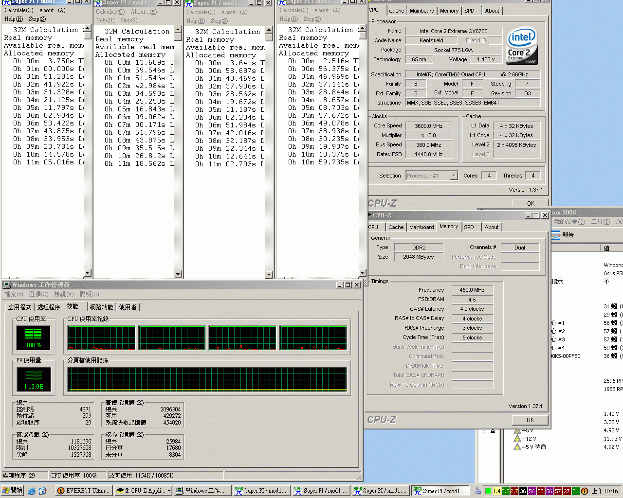The image size is (623, 498).
Task: Open the CPU-Z Applications taskbar group
Action: [143, 491]
